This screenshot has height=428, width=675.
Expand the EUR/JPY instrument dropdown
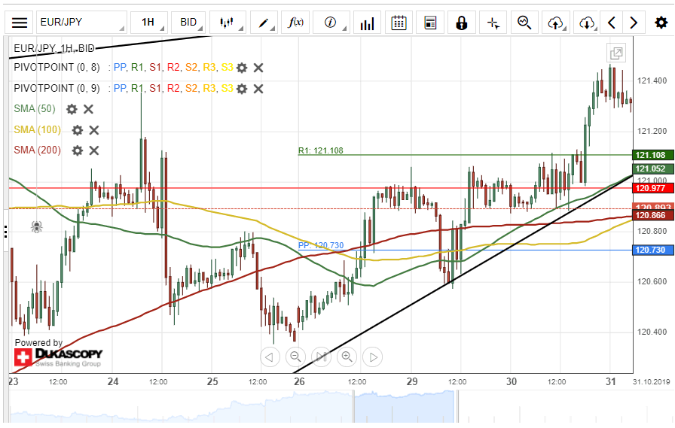[81, 23]
